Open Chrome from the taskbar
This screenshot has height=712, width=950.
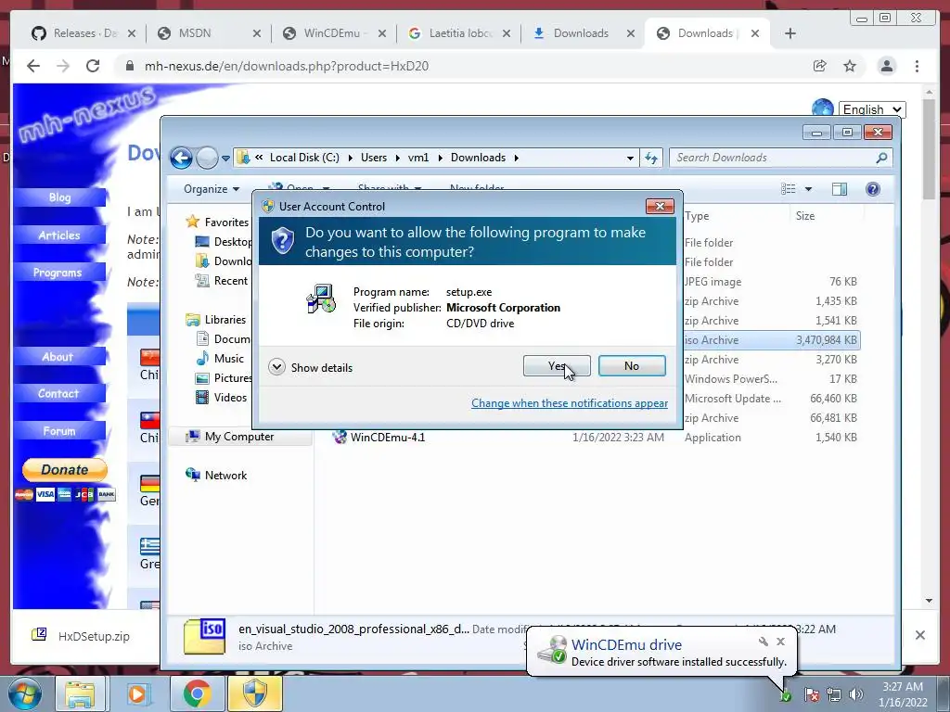pos(197,693)
